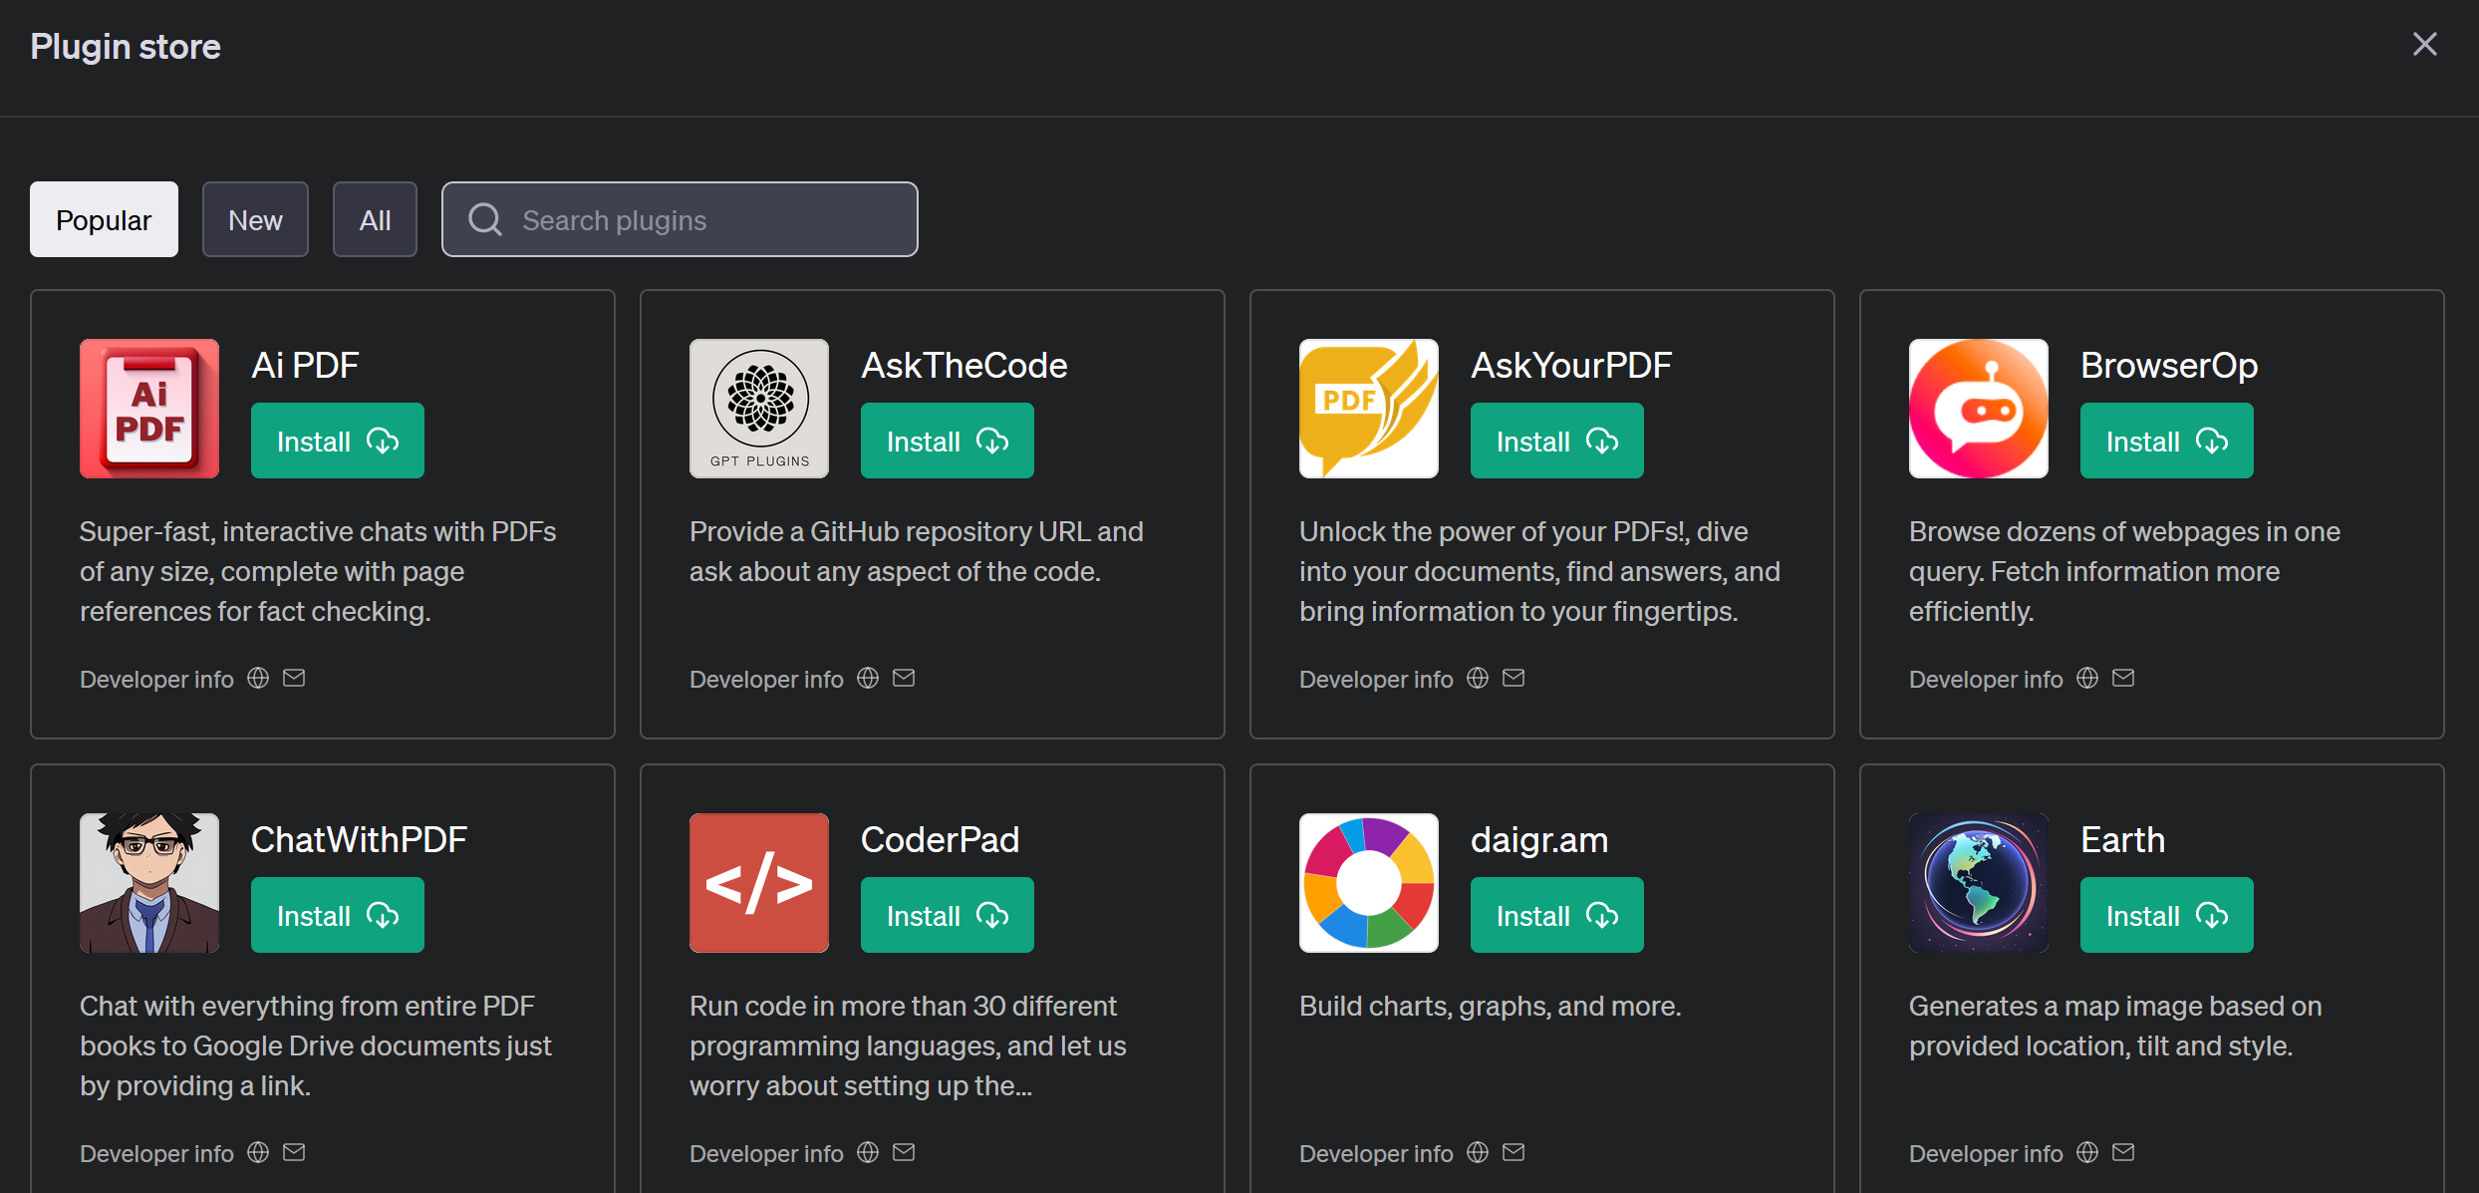This screenshot has width=2479, height=1193.
Task: Open ChatWithPDF developer website globe icon
Action: pyautogui.click(x=258, y=1152)
